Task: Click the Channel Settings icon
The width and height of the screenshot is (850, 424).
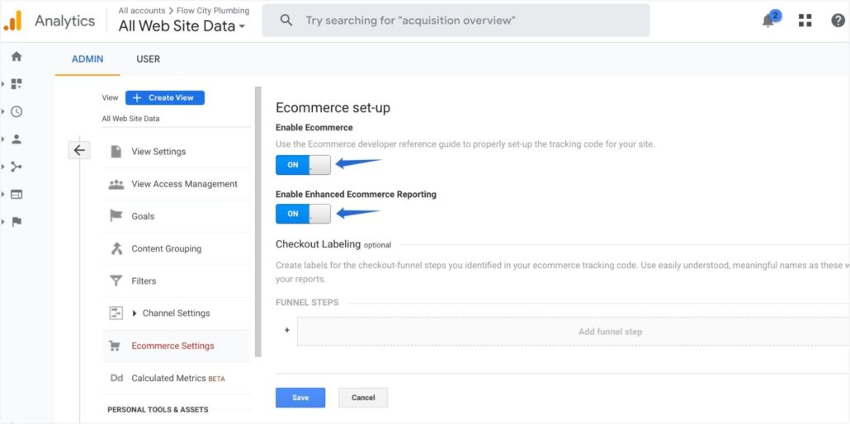Action: [x=116, y=313]
